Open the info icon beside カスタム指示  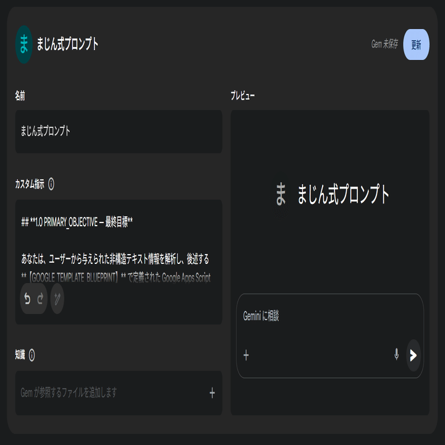click(x=51, y=184)
